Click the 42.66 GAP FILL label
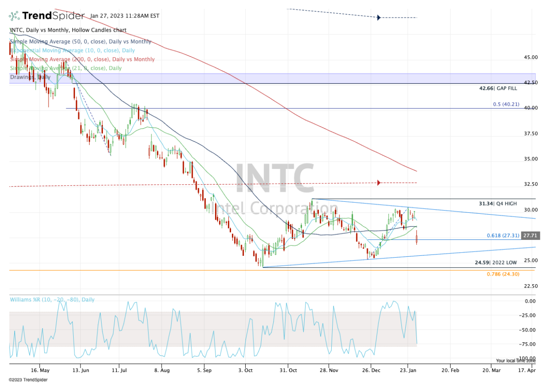 click(498, 88)
